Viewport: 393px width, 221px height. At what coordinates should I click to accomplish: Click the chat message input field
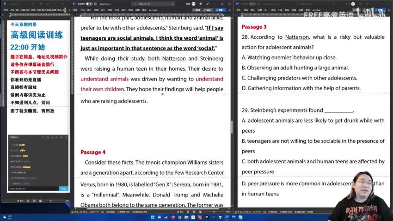[34, 189]
